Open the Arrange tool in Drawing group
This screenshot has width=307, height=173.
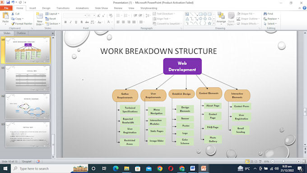tap(221, 17)
